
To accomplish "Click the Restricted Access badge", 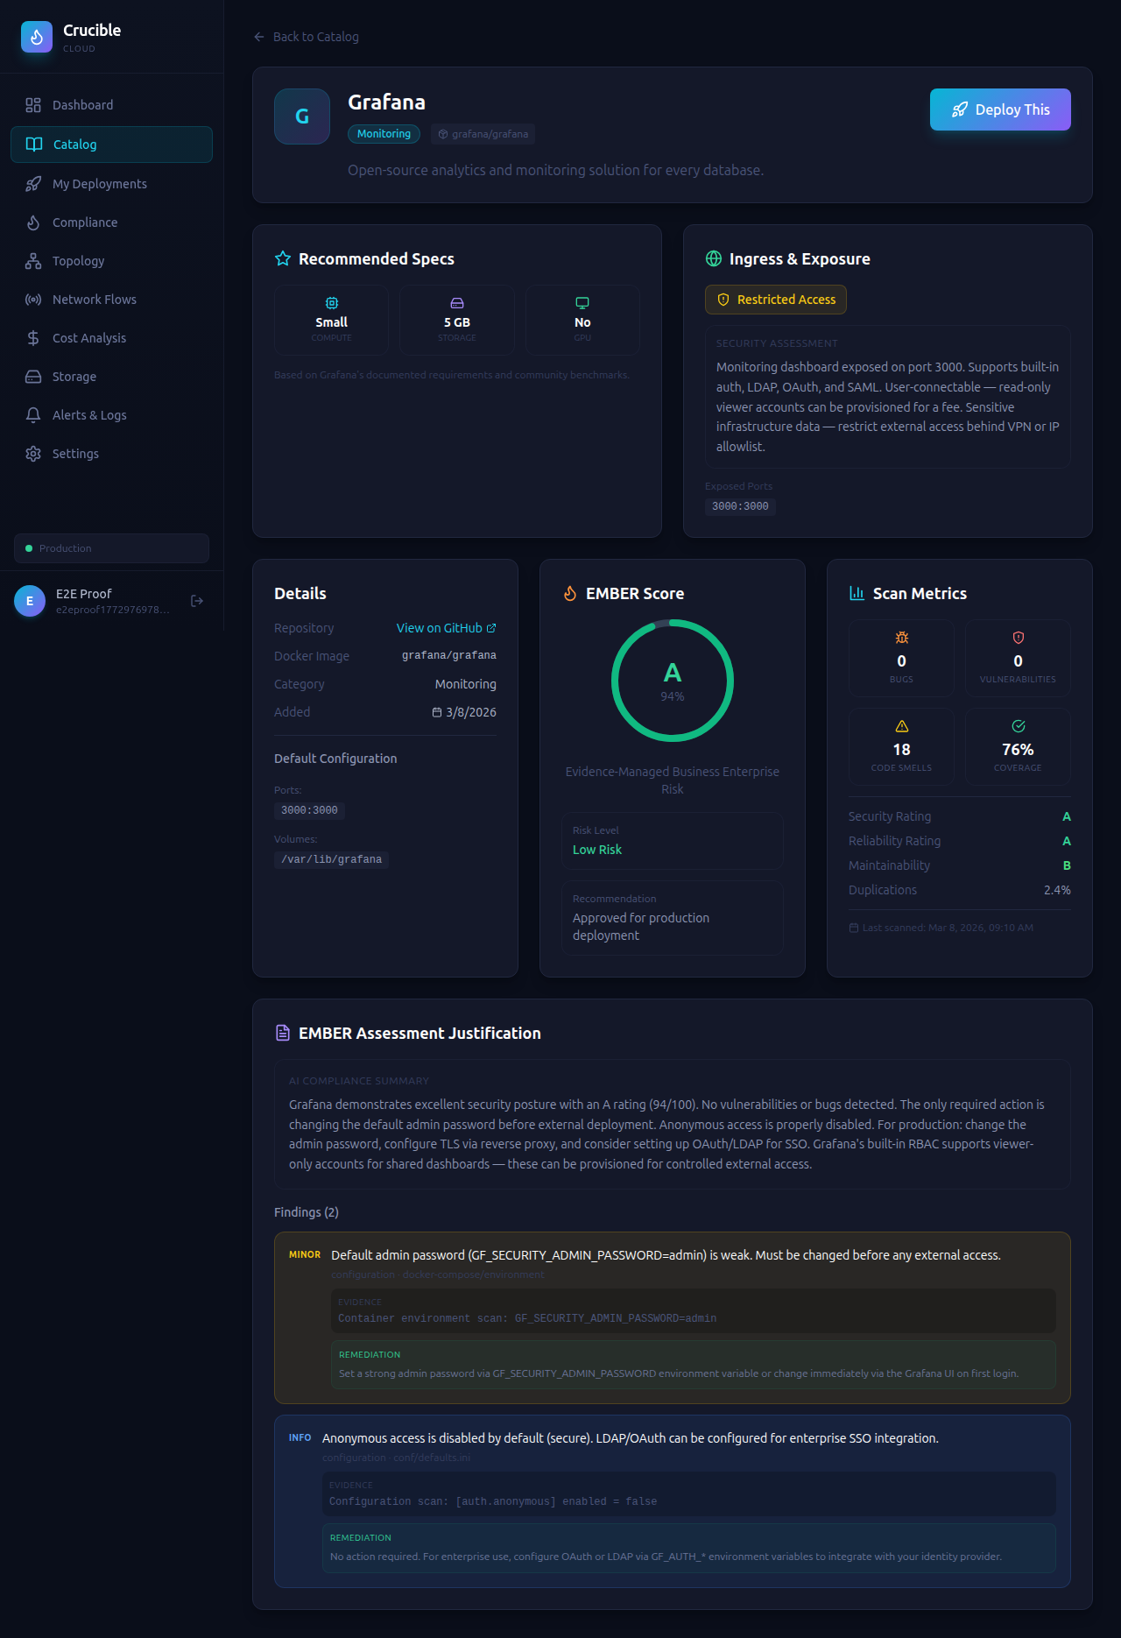I will (x=776, y=300).
